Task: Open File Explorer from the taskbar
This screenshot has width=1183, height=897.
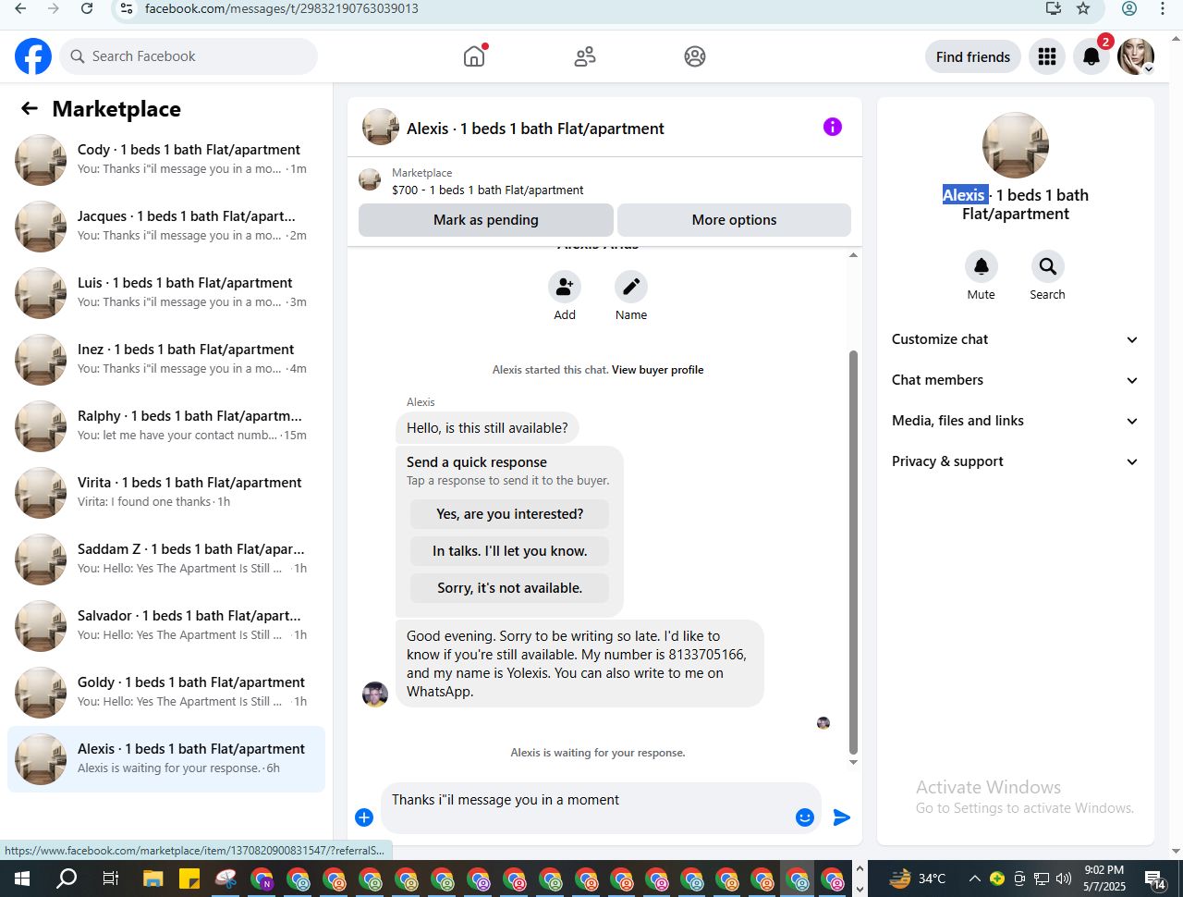Action: (x=152, y=879)
